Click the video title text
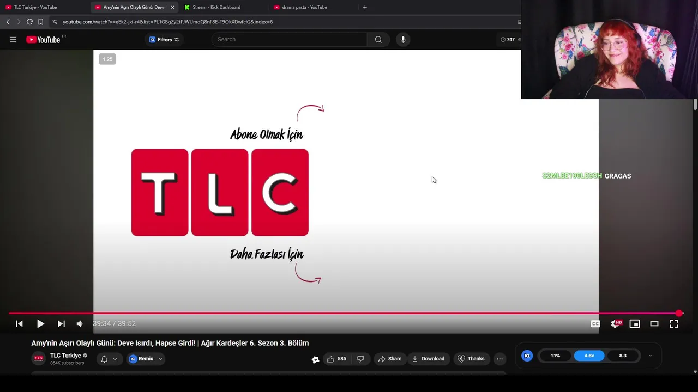The image size is (698, 392). click(x=170, y=343)
